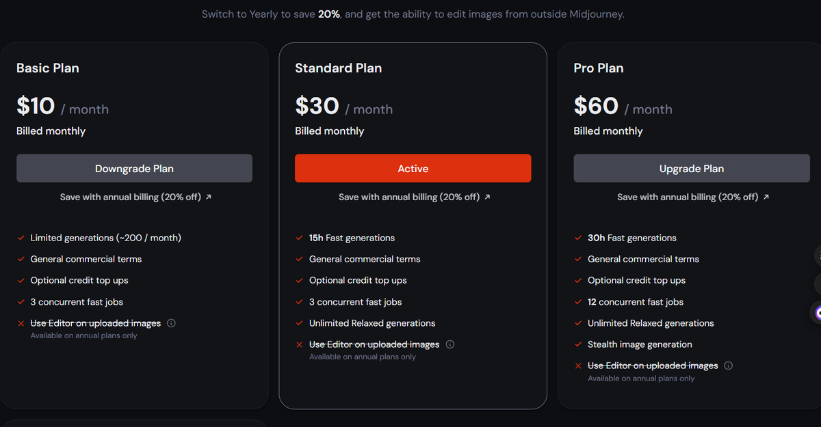Click the red Active button on Standard Plan
The width and height of the screenshot is (821, 427).
[413, 168]
